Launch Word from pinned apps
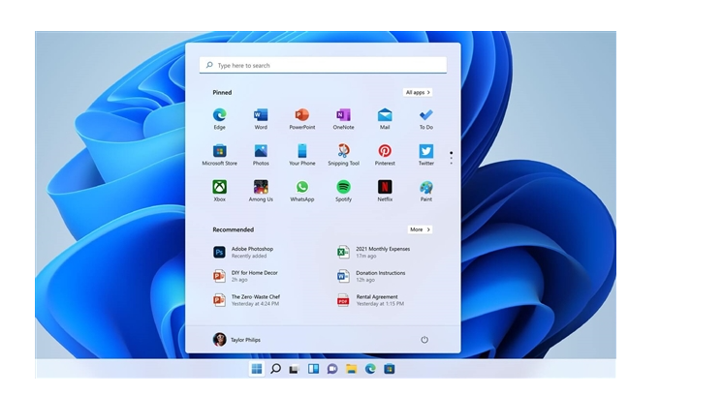The width and height of the screenshot is (723, 396). pyautogui.click(x=261, y=116)
